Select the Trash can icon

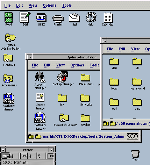(x=135, y=153)
